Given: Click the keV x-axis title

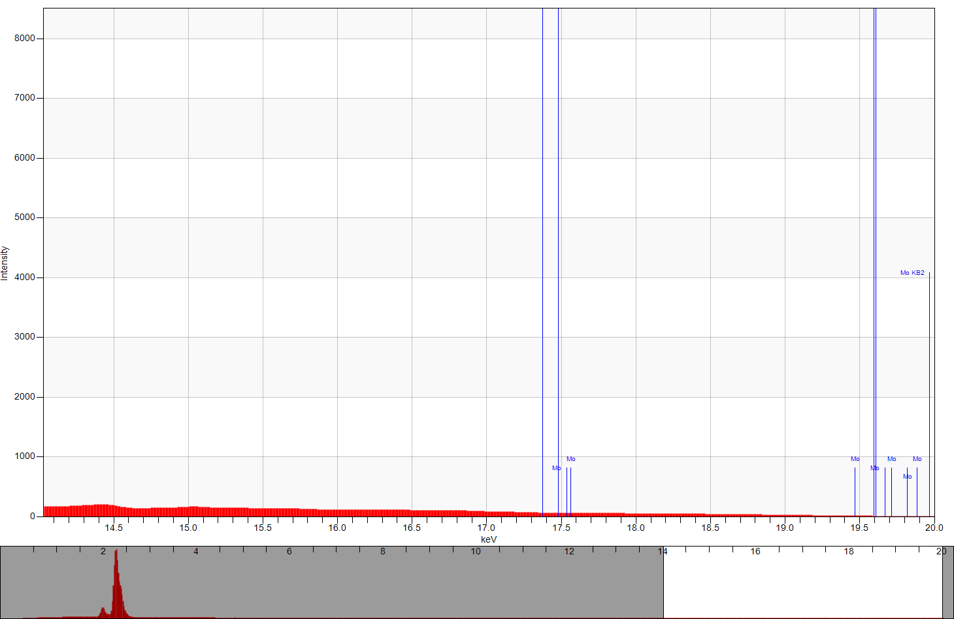Looking at the screenshot, I should click(x=489, y=539).
